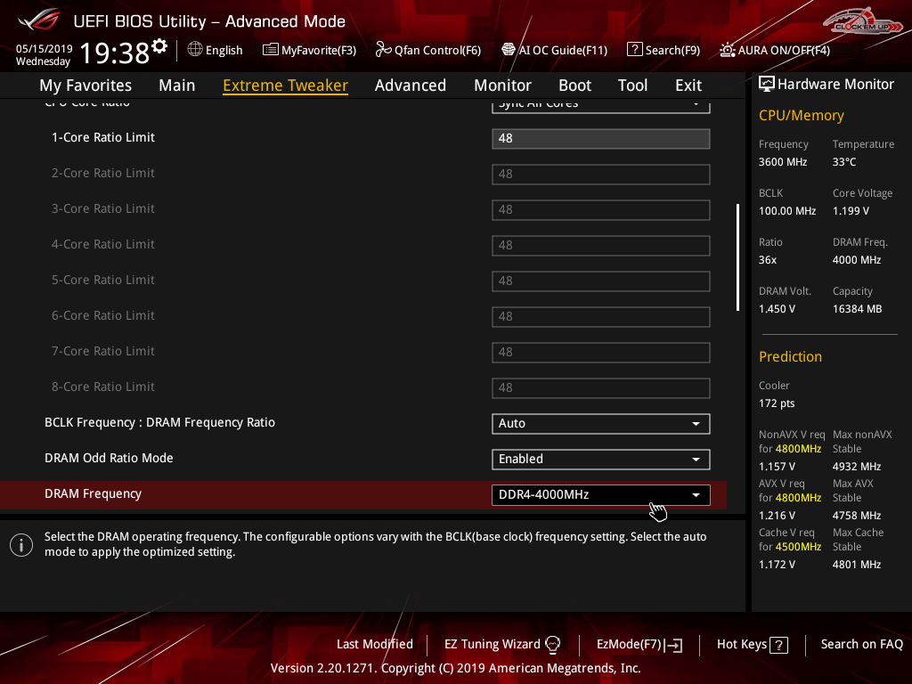The image size is (912, 684).
Task: Expand the DRAM Frequency dropdown
Action: coord(600,494)
